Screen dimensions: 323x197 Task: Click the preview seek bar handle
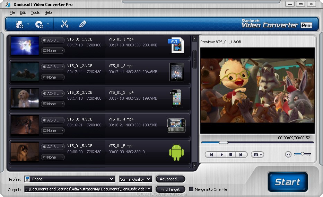point(223,142)
